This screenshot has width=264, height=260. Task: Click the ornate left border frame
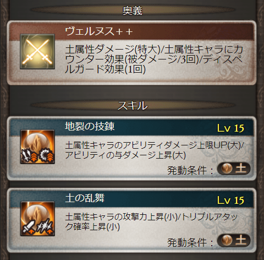point(4,130)
